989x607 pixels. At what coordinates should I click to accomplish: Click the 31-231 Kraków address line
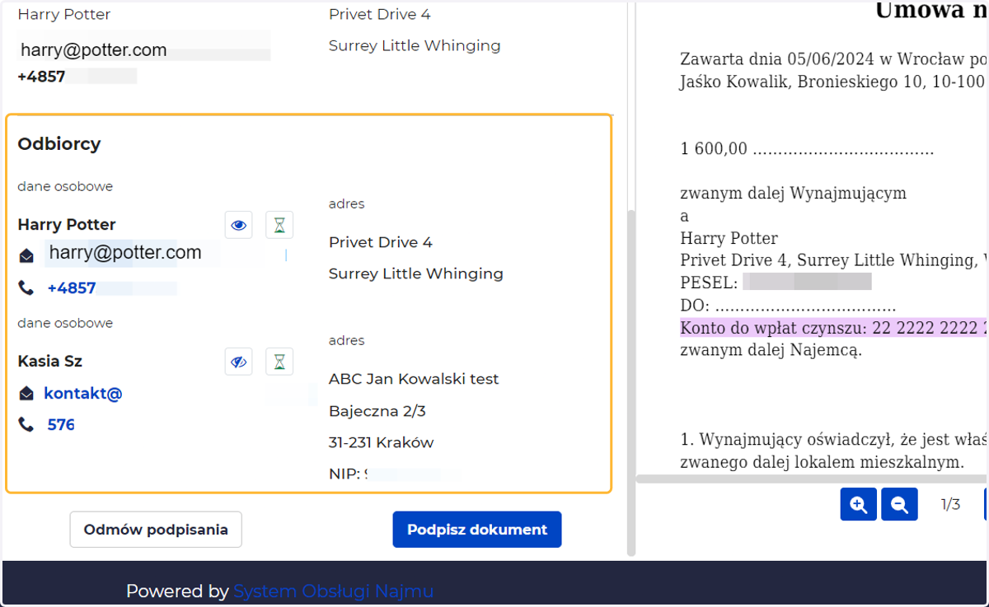(x=381, y=442)
